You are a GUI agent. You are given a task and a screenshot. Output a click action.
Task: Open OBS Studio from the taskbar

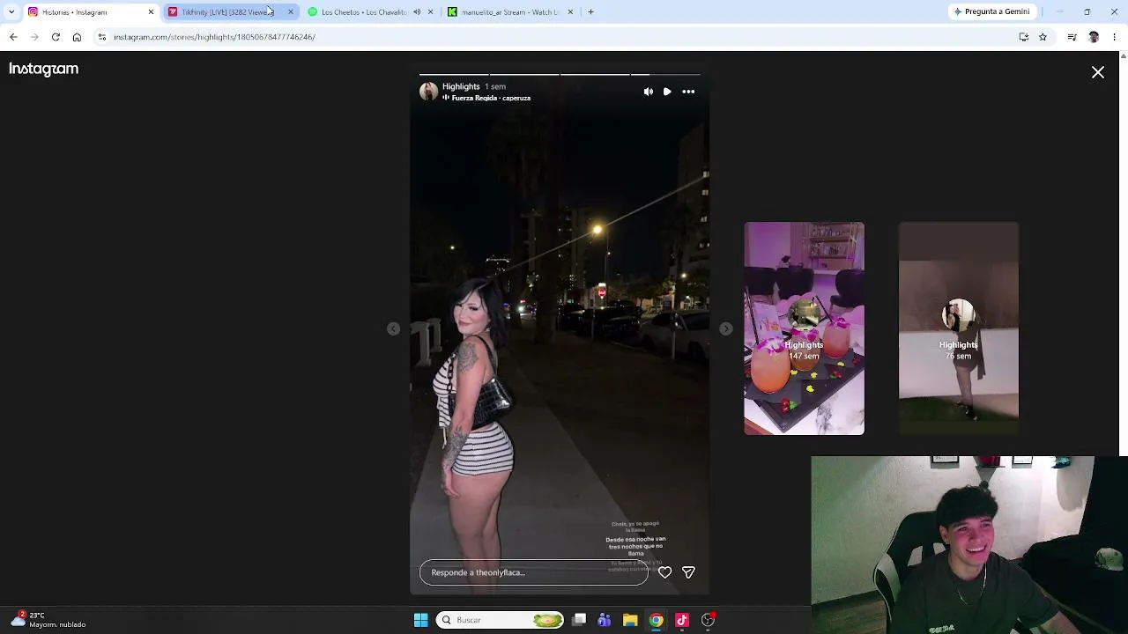708,620
